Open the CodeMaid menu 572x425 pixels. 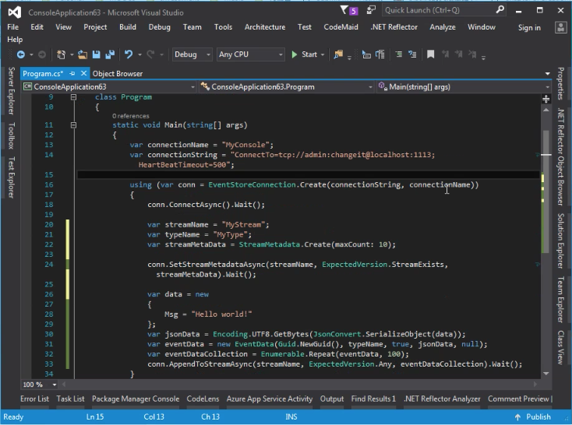(341, 27)
